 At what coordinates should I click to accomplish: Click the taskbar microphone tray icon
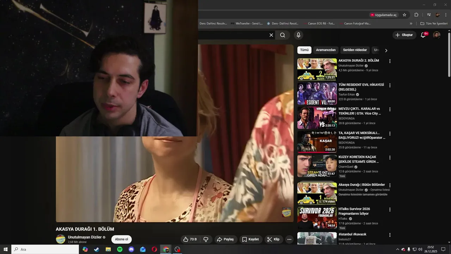click(409, 249)
